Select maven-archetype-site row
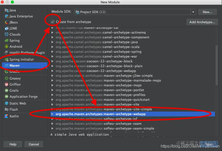This screenshot has width=222, height=151. [x=133, y=104]
